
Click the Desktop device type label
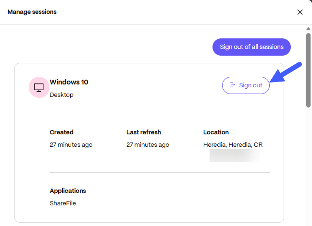62,95
